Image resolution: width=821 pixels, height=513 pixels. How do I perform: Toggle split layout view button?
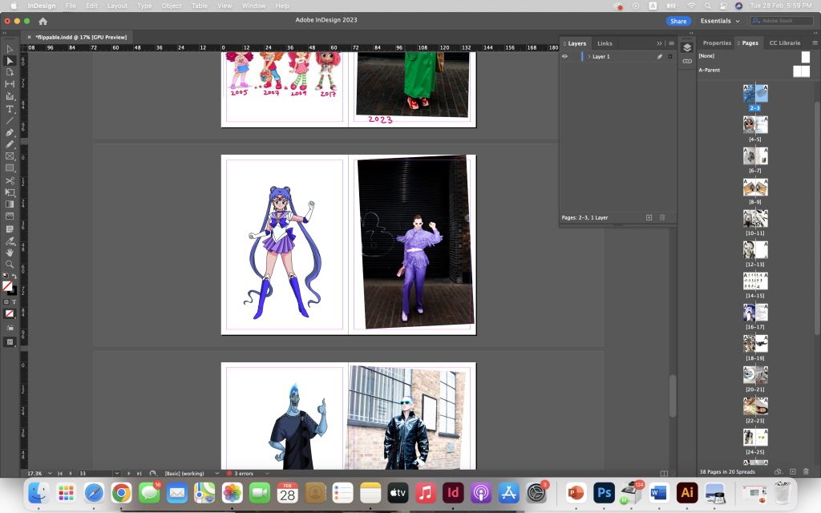664,473
